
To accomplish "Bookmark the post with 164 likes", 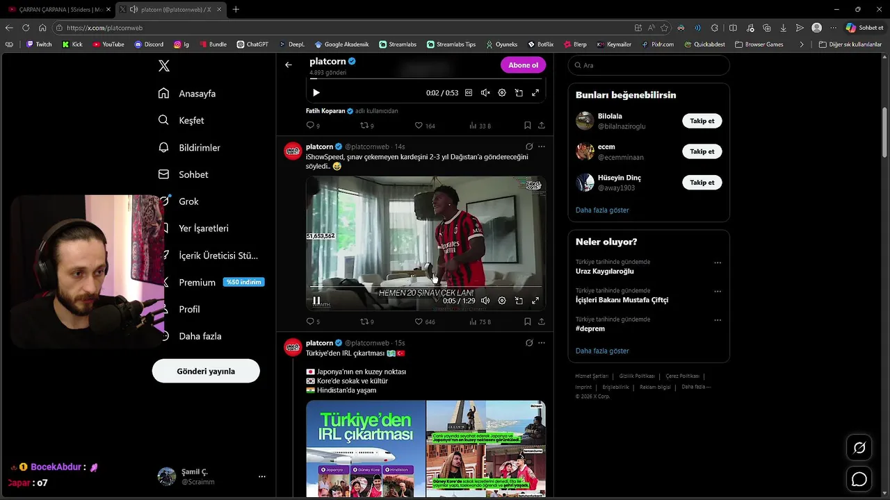I will (528, 126).
